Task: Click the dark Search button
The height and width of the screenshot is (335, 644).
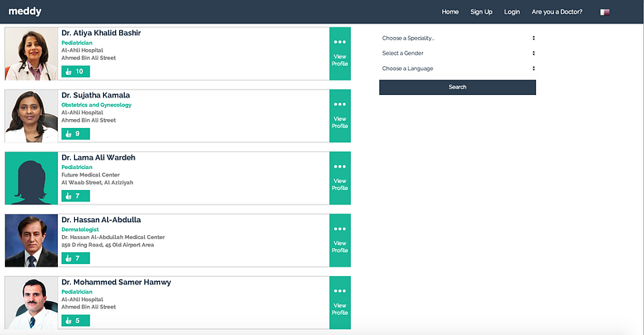Action: 457,87
